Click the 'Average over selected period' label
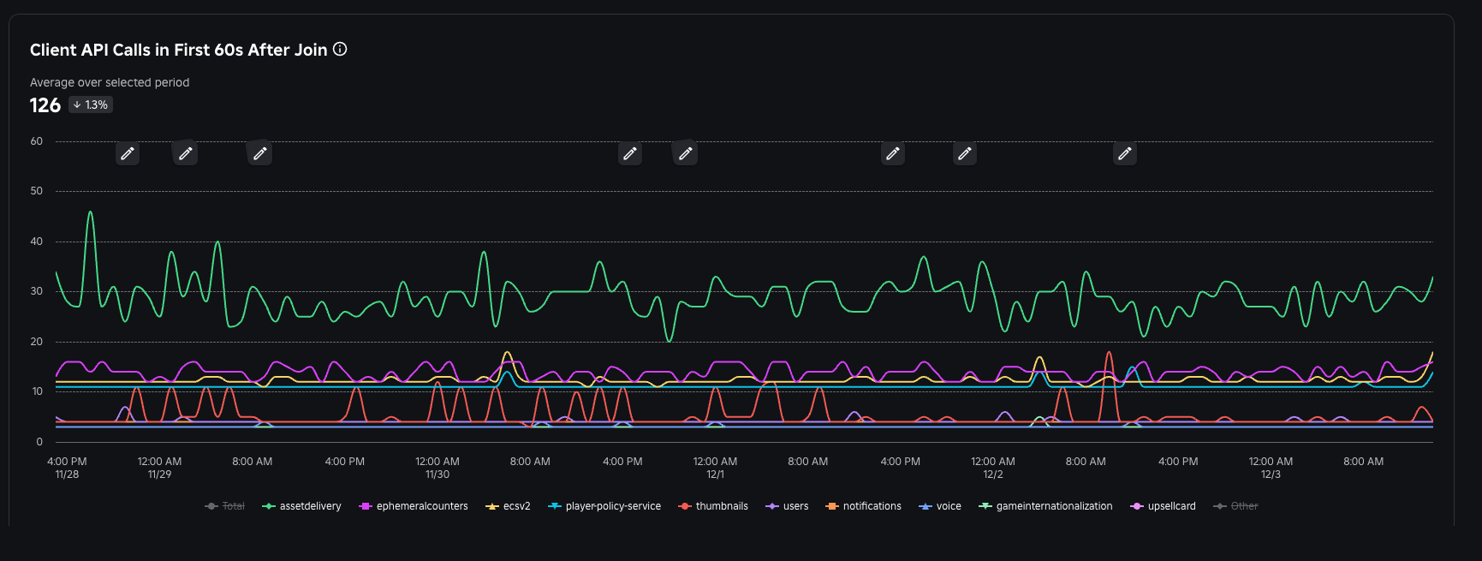The height and width of the screenshot is (561, 1482). tap(110, 82)
